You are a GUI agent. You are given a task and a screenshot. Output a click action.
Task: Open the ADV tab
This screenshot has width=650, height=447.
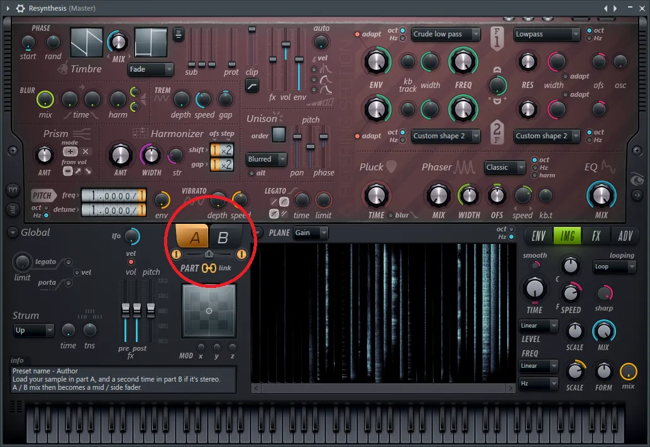(625, 236)
